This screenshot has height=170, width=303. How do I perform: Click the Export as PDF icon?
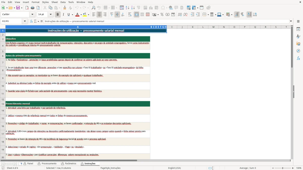pyautogui.click(x=27, y=8)
